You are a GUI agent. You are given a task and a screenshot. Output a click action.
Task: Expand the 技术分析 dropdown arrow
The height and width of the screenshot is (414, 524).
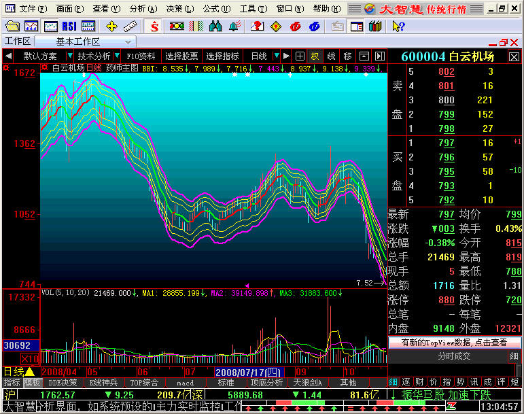coord(117,56)
